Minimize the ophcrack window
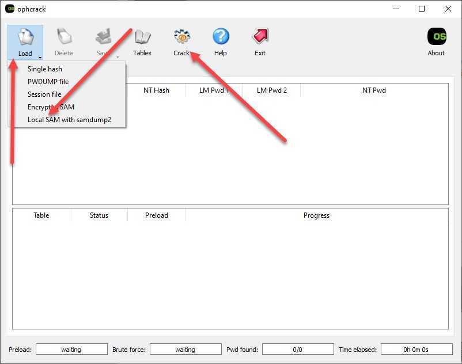The width and height of the screenshot is (462, 364). pos(396,9)
